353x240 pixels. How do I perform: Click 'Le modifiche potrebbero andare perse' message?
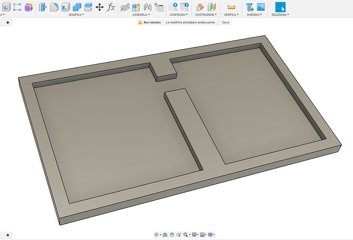(x=190, y=23)
